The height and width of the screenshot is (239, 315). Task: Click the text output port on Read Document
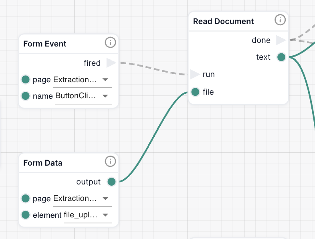[x=281, y=57]
